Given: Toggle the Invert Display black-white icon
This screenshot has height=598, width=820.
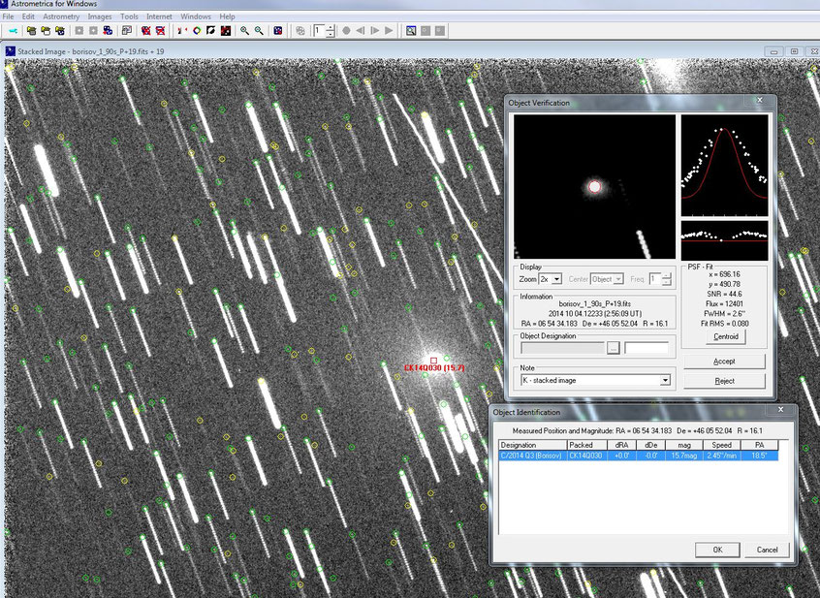Looking at the screenshot, I should [210, 31].
